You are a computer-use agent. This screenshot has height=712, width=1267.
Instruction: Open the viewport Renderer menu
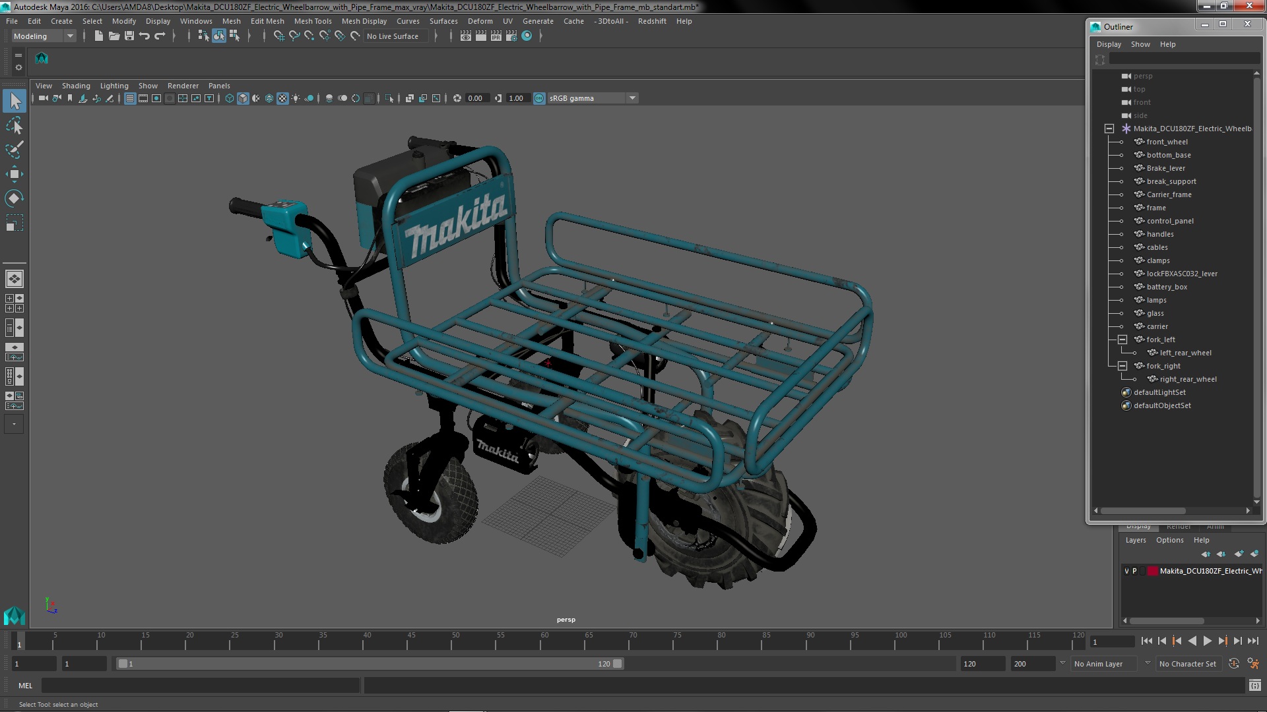click(x=183, y=86)
